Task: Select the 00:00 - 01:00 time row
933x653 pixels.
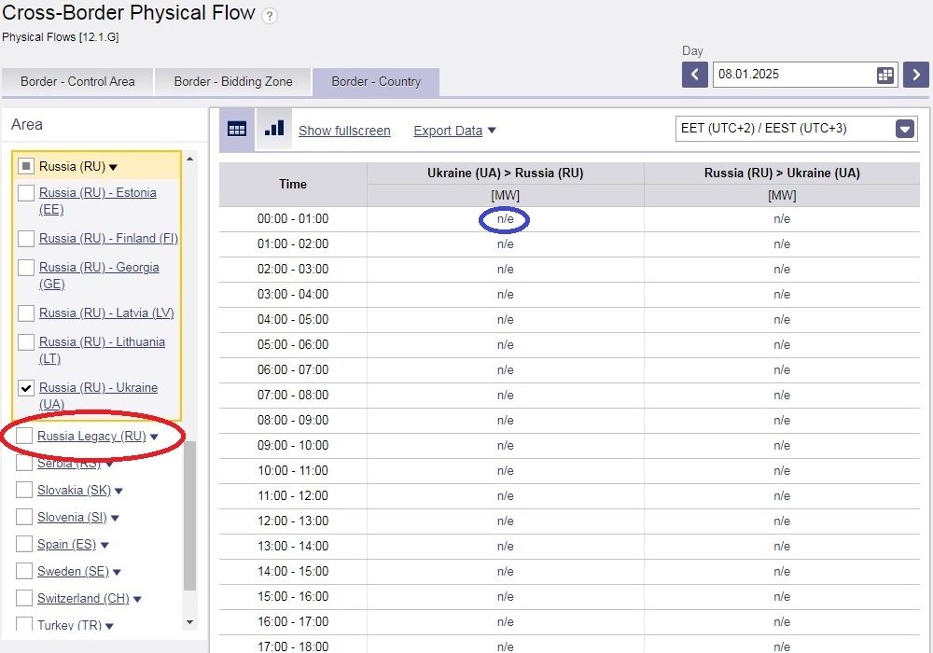Action: (x=569, y=219)
